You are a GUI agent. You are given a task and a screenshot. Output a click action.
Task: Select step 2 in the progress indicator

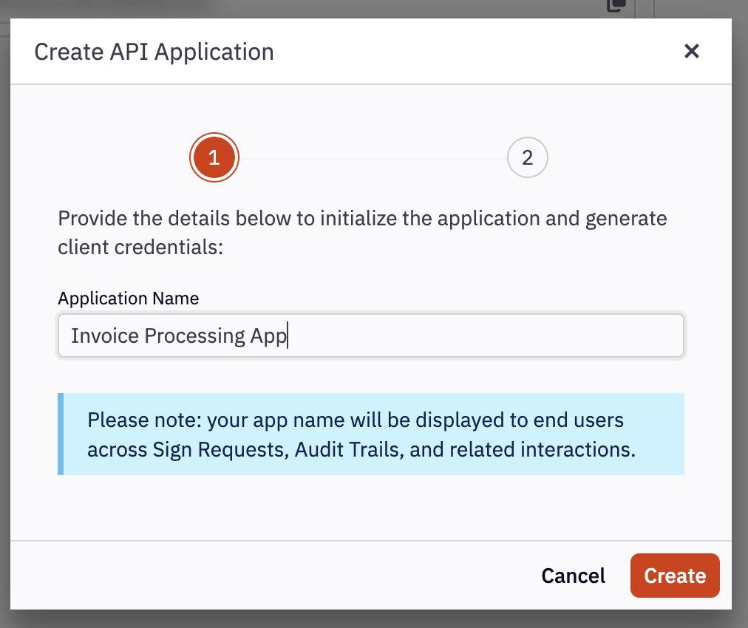527,157
